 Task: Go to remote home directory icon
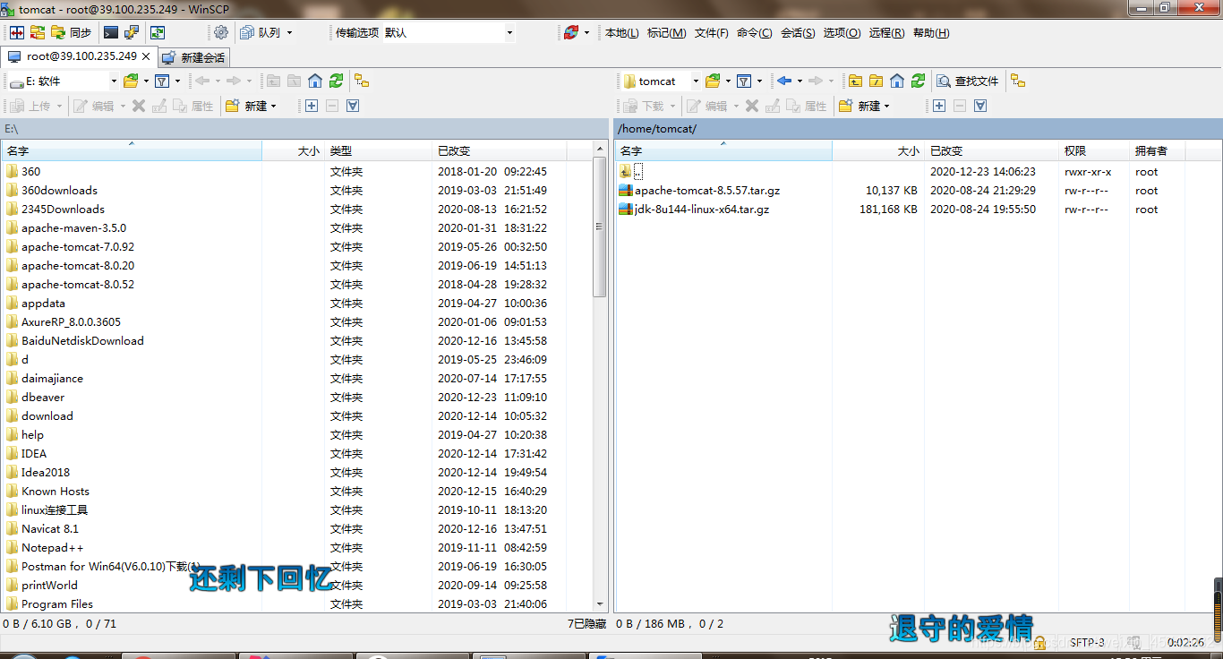[x=897, y=81]
